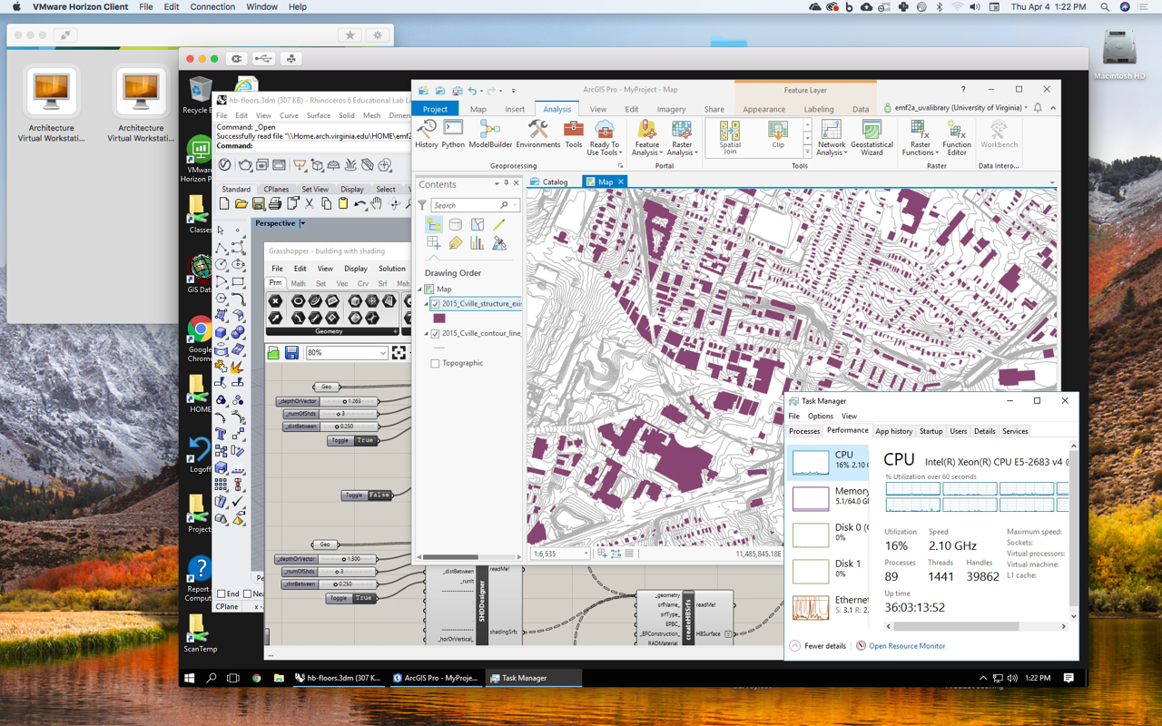Open Perspective viewport dropdown arrow
The image size is (1162, 726).
tap(302, 223)
